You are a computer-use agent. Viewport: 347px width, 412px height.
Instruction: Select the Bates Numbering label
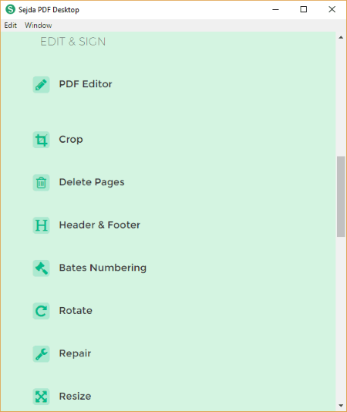pos(103,268)
